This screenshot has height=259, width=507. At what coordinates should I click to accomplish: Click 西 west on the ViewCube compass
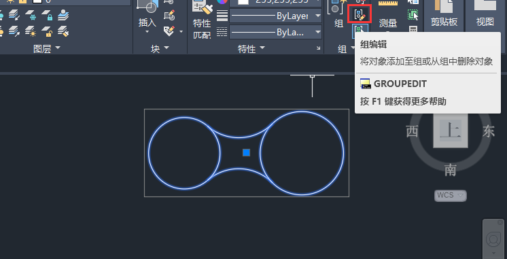point(412,132)
